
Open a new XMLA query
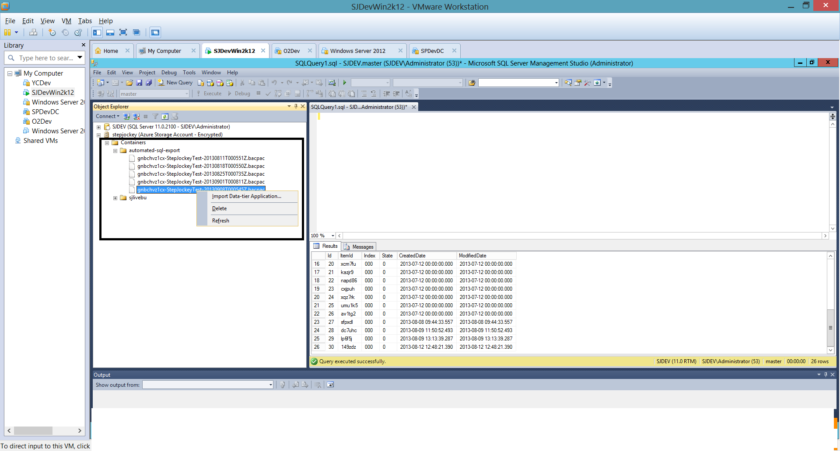coord(230,83)
